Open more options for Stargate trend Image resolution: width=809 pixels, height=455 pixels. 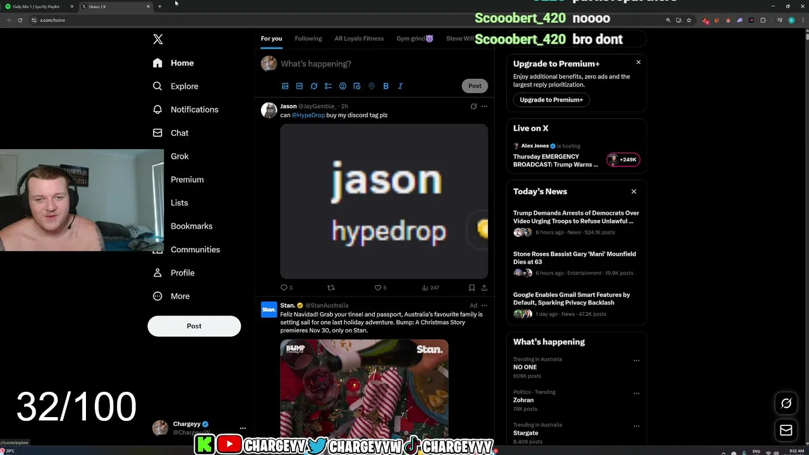(636, 427)
